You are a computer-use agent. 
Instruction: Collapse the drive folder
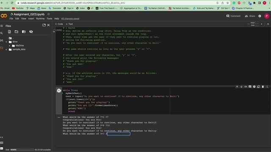(x=6, y=42)
